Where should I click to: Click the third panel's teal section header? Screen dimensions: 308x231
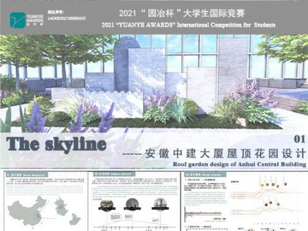[x=205, y=175]
